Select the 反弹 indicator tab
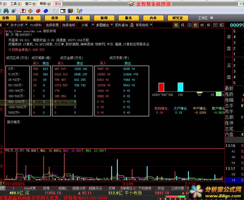The image size is (244, 200). click(x=112, y=188)
